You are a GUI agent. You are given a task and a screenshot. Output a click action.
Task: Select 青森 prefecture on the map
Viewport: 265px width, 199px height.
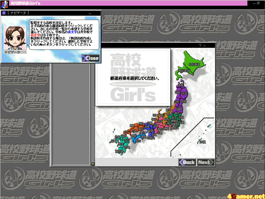(181, 85)
